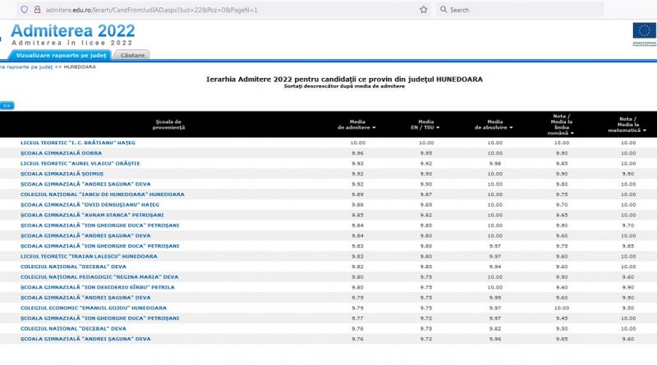Switch to the Căutare tab

click(134, 54)
